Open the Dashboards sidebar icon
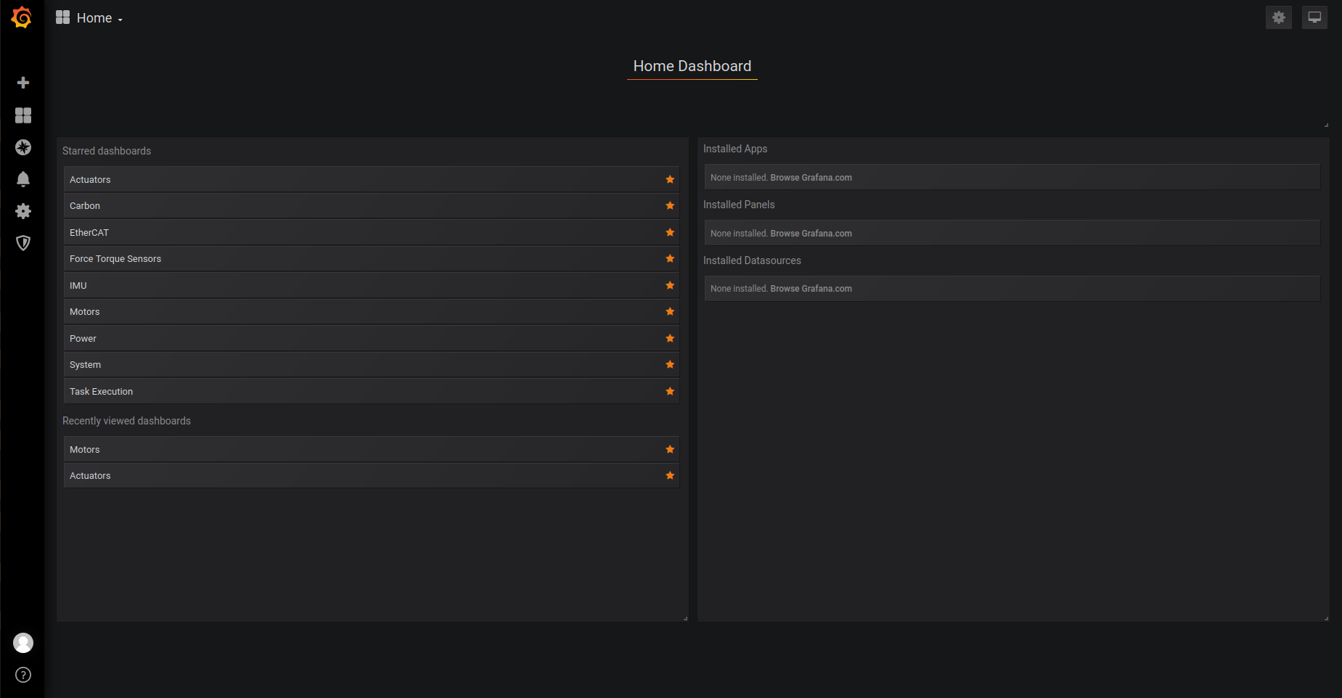Image resolution: width=1342 pixels, height=698 pixels. coord(23,115)
